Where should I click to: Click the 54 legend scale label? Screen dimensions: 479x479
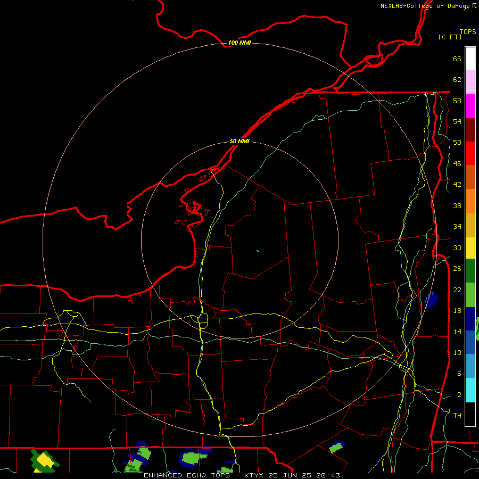457,121
